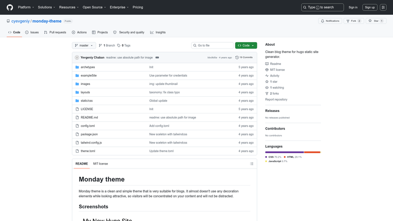Open the master branch dropdown

click(x=84, y=45)
